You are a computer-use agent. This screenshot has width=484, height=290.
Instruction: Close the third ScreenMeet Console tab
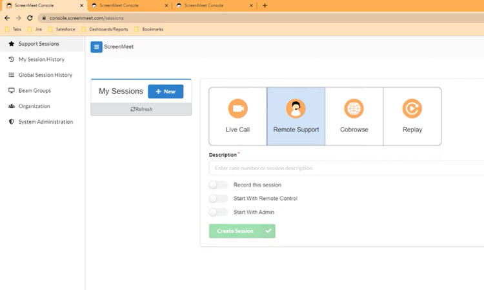pos(251,6)
